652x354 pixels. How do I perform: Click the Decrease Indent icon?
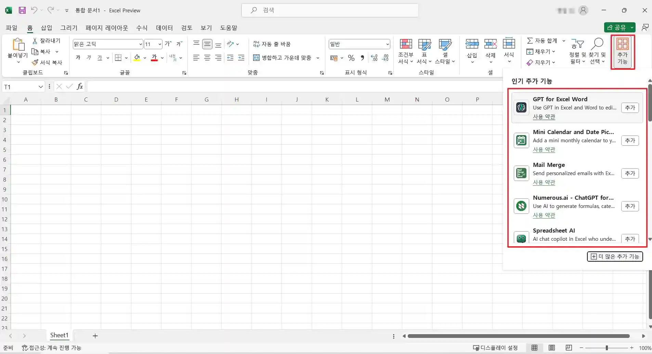click(230, 58)
